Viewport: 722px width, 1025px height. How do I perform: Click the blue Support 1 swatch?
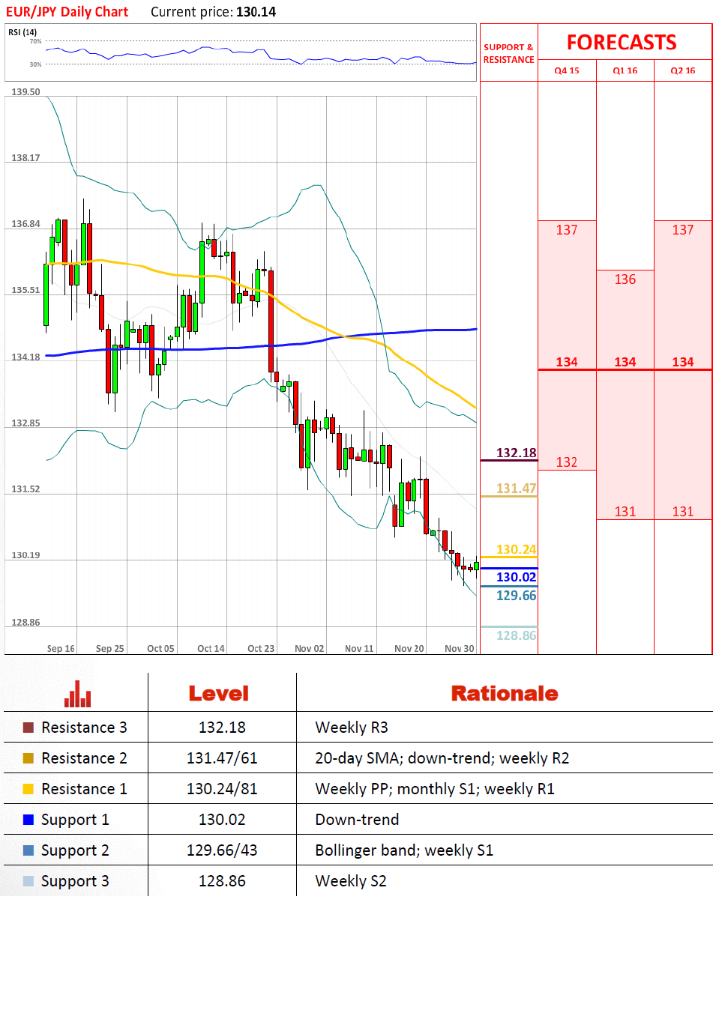pyautogui.click(x=28, y=820)
